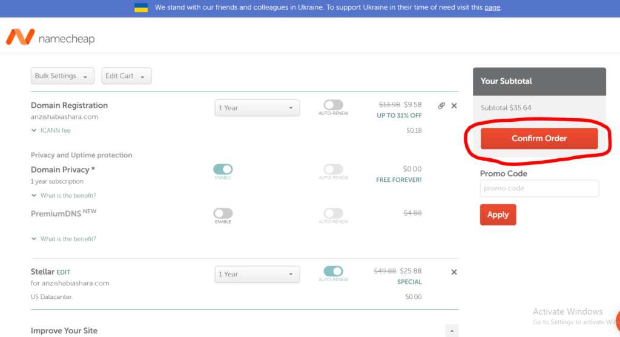
Task: Click the '1 year subscription' text
Action: click(57, 181)
